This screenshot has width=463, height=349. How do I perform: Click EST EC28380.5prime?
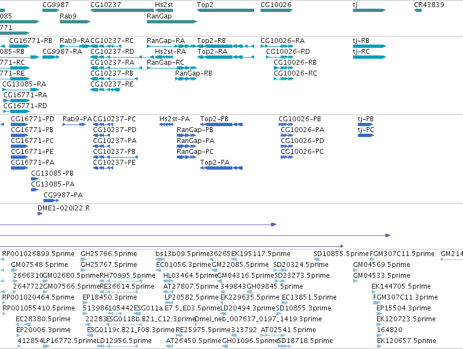43,319
